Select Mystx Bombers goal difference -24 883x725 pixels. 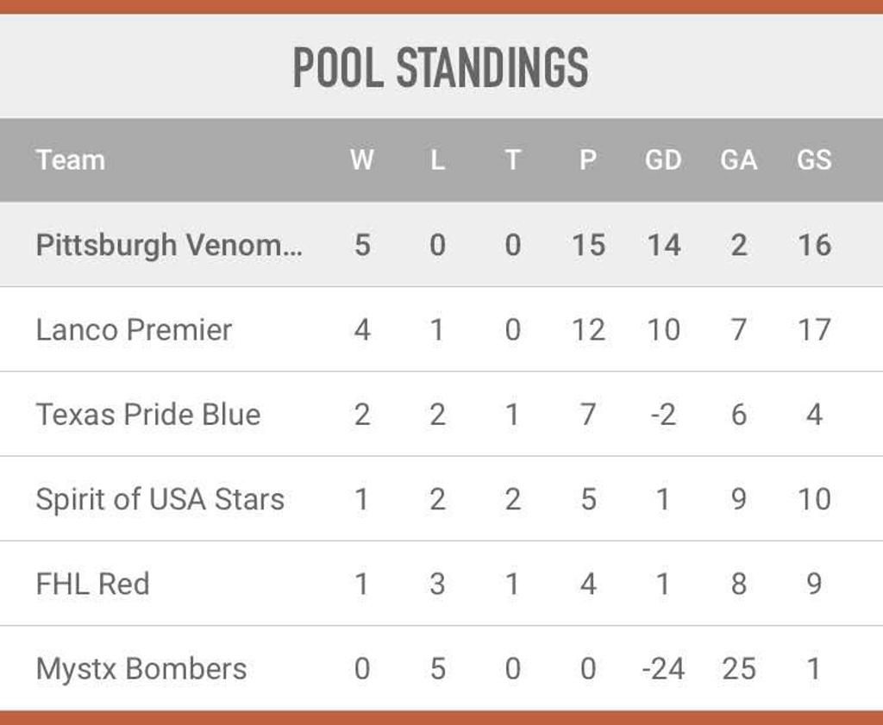pyautogui.click(x=663, y=669)
